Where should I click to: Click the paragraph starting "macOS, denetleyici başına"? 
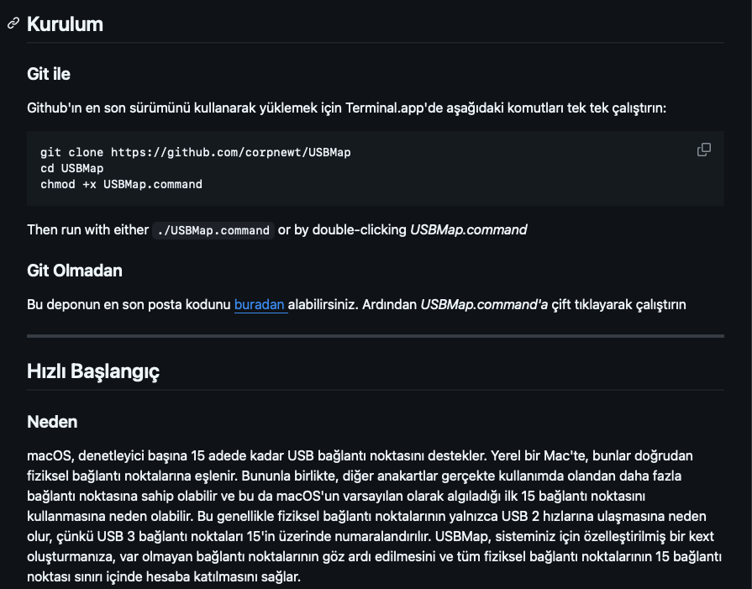tap(376, 516)
